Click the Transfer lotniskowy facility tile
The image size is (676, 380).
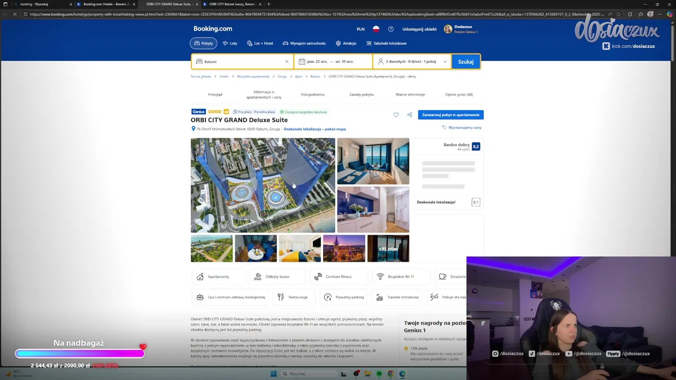pyautogui.click(x=398, y=297)
